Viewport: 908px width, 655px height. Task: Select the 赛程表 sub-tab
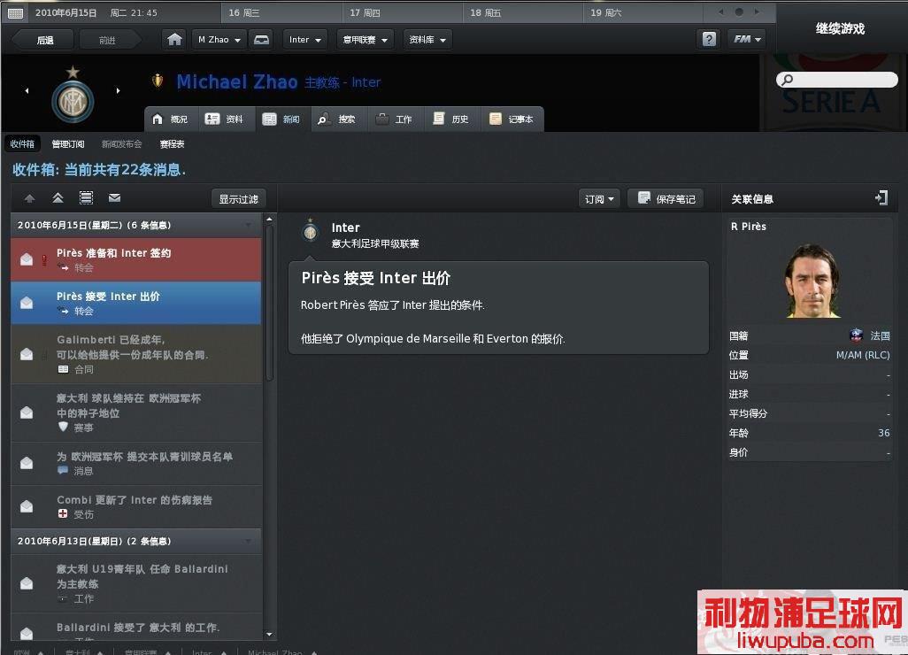tap(172, 143)
